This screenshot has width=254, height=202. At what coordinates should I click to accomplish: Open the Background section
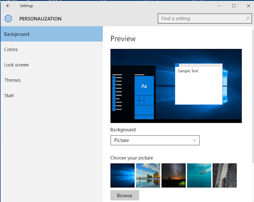pyautogui.click(x=52, y=34)
